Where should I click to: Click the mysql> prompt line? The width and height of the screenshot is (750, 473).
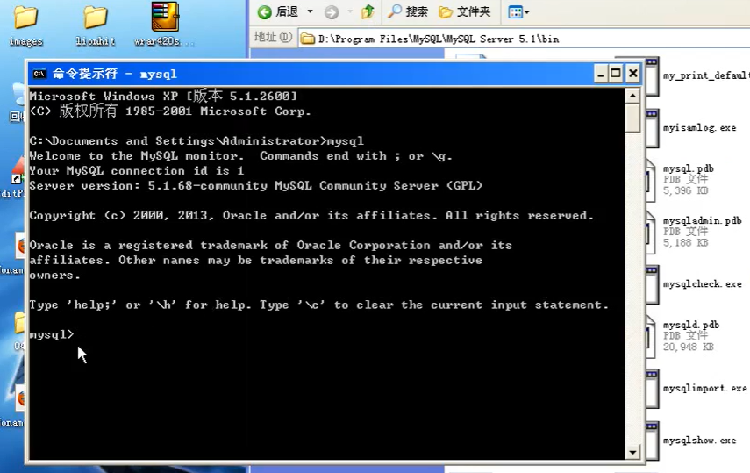coord(52,334)
